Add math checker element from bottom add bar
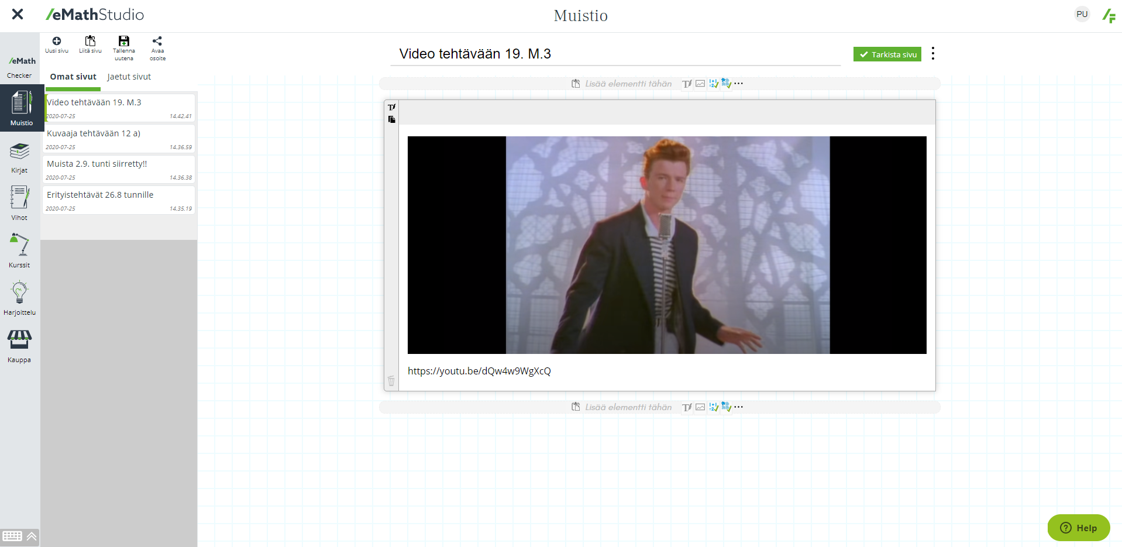 [x=714, y=407]
